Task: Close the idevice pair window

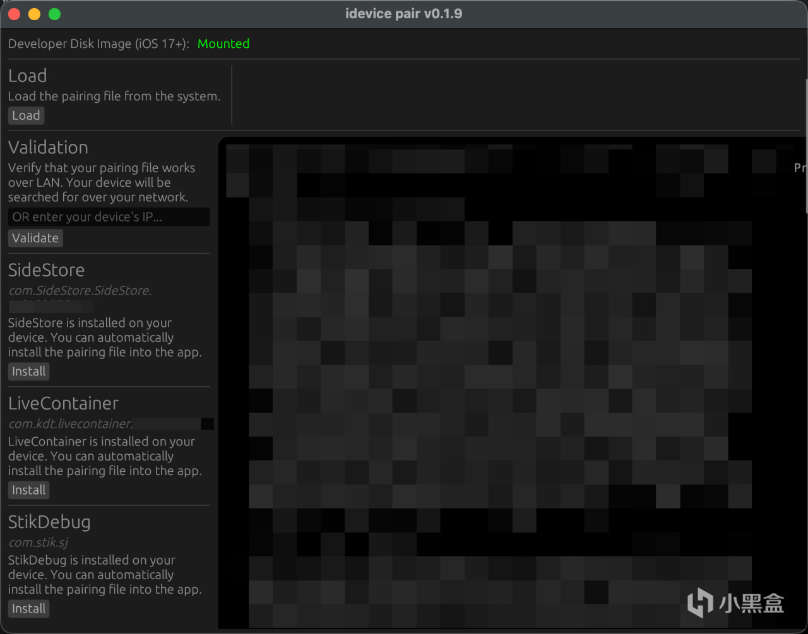Action: [x=15, y=14]
